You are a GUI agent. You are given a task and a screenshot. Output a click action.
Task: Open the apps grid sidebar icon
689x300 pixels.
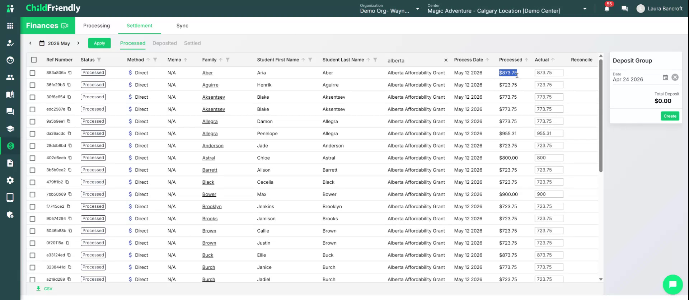(x=10, y=26)
